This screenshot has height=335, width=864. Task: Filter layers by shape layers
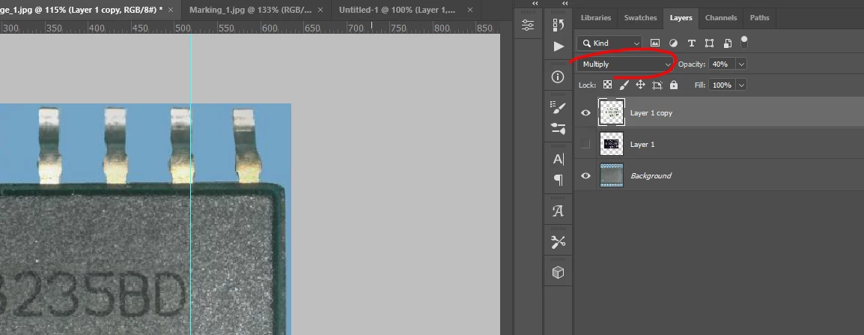click(709, 43)
